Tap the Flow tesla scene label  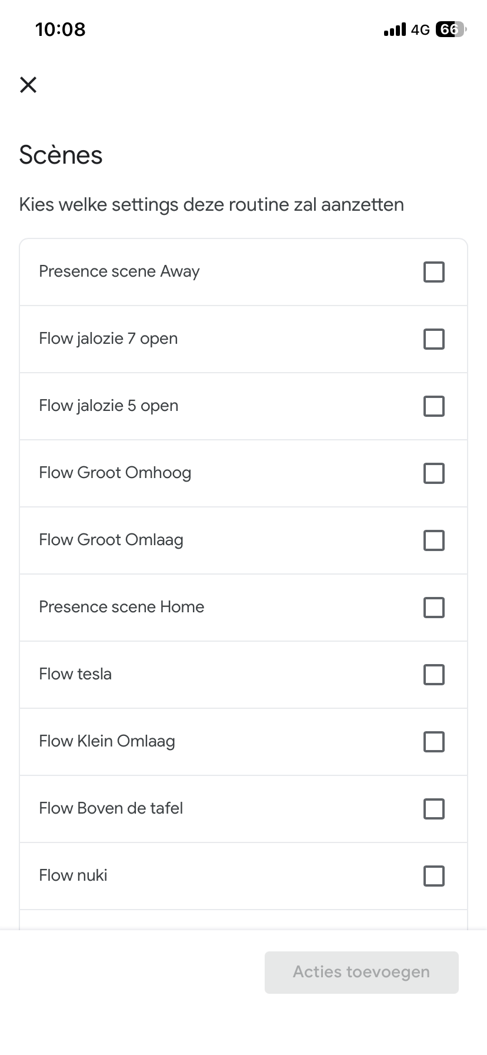(x=75, y=674)
